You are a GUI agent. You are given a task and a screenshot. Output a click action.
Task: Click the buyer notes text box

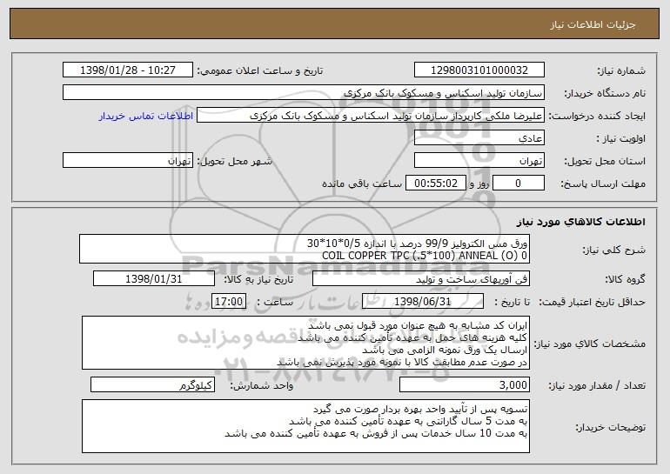pos(305,426)
